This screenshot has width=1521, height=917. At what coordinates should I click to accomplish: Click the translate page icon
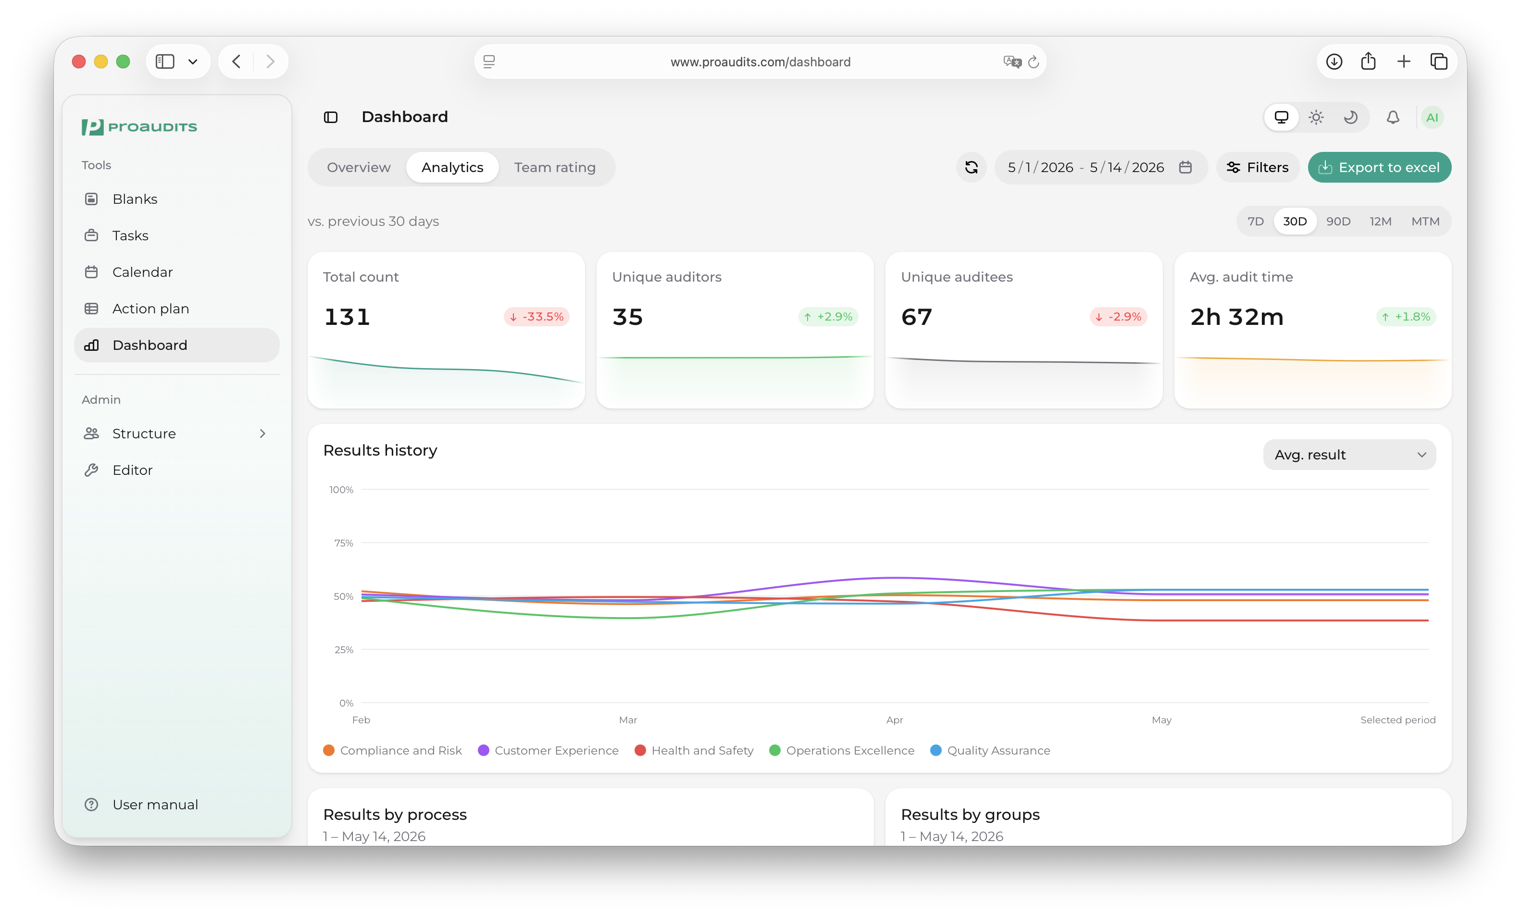[x=1012, y=62]
